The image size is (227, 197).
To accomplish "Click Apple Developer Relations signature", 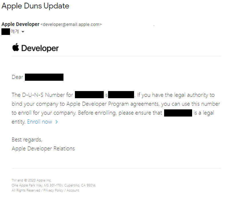I will coord(43,149).
